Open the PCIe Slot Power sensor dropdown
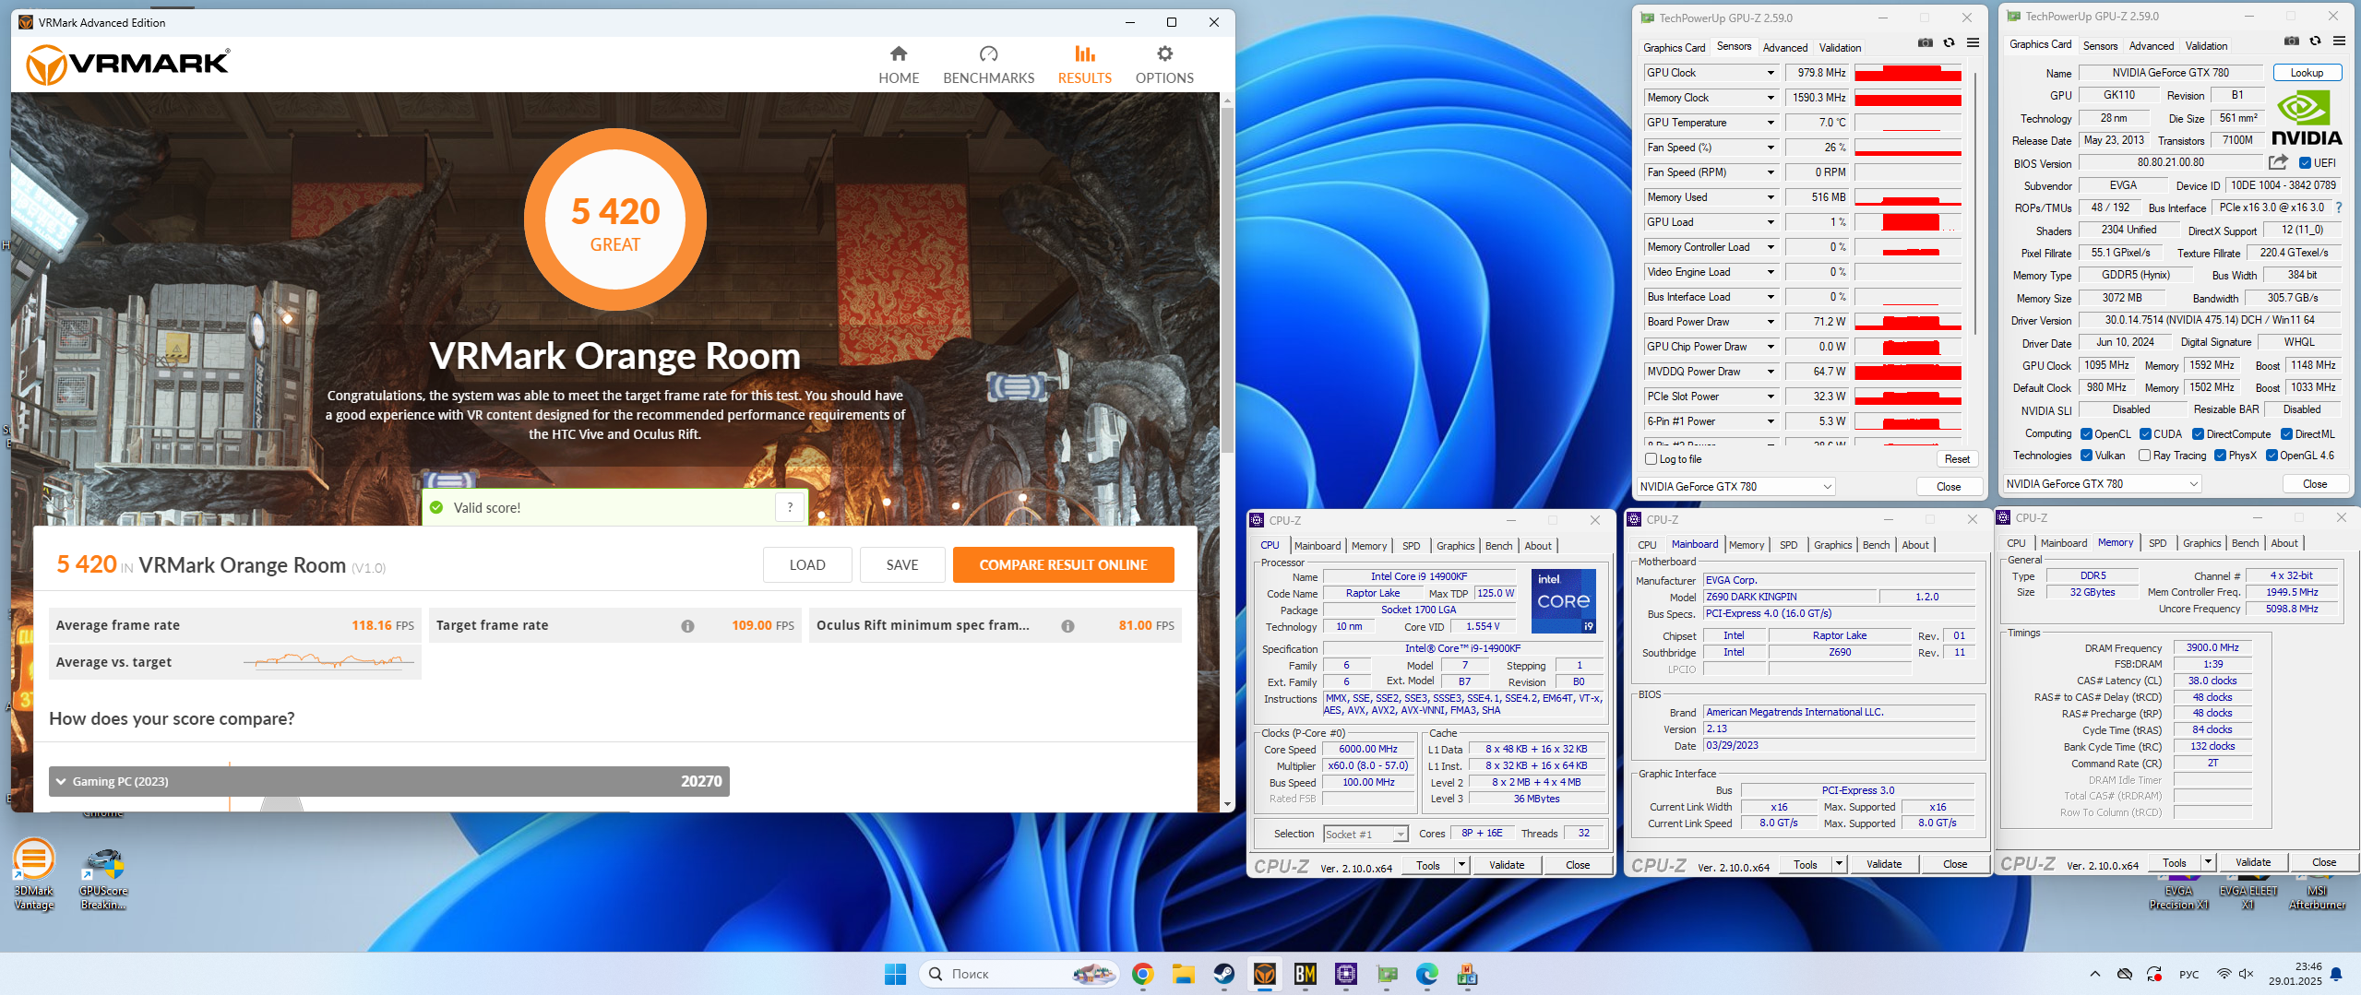2361x995 pixels. pyautogui.click(x=1771, y=397)
